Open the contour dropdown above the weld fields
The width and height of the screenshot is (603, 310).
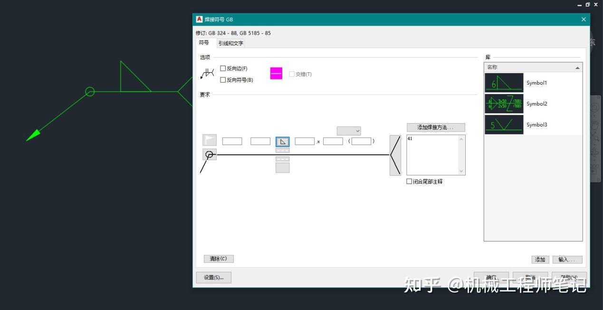349,130
